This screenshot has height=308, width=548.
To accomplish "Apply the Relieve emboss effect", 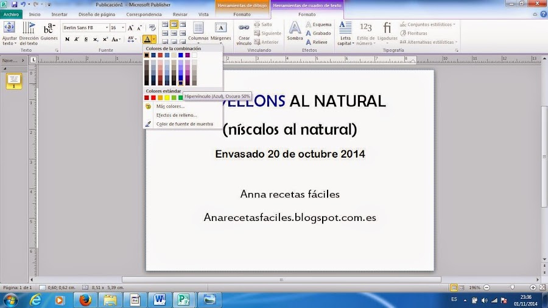I will point(317,42).
